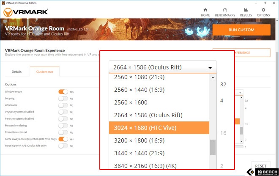Click the enlarged resolution list scrollbar thumb
Screen dimensions: 279x176
213,147
